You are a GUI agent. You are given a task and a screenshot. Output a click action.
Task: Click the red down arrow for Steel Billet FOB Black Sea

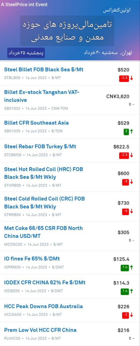(132, 78)
